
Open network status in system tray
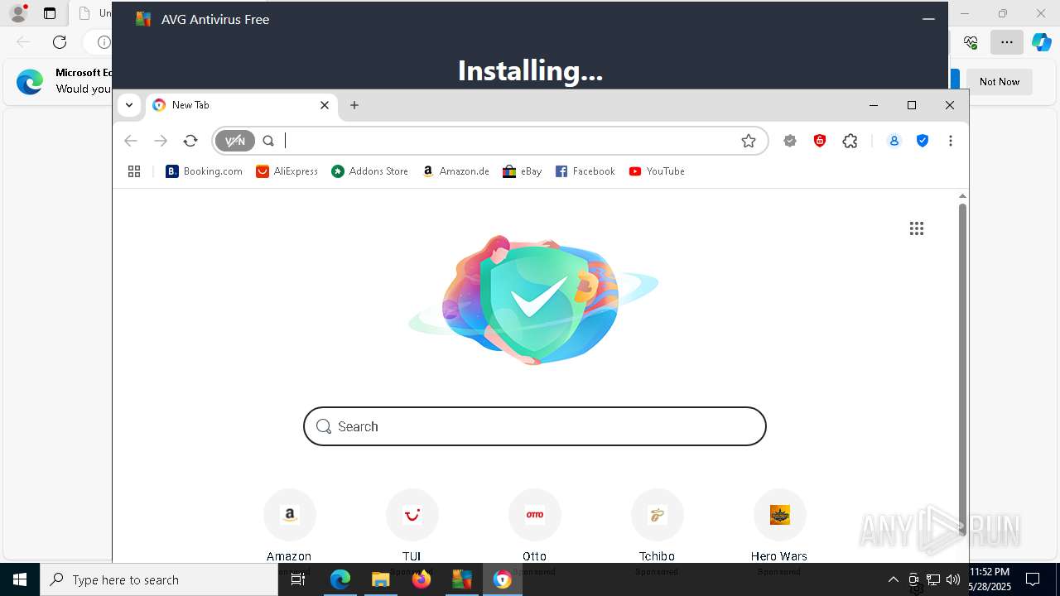click(x=932, y=579)
